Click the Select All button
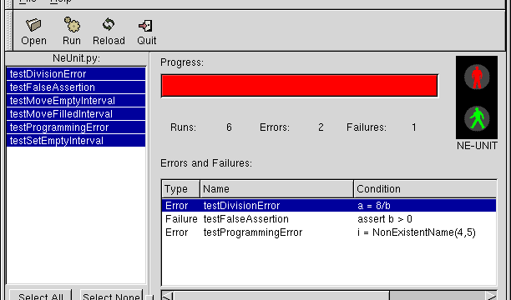Image resolution: width=511 pixels, height=300 pixels. pos(41,296)
